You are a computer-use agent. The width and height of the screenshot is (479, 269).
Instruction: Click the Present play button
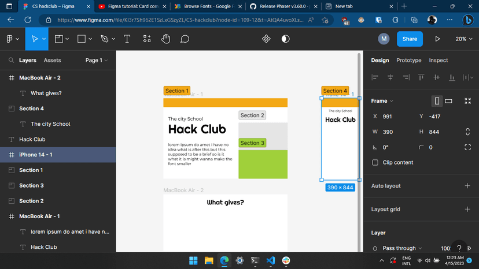click(x=437, y=39)
